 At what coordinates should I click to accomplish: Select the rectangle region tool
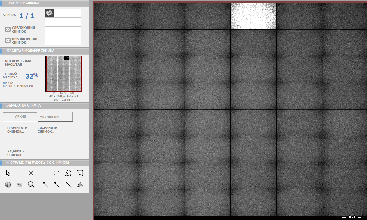coord(45,173)
